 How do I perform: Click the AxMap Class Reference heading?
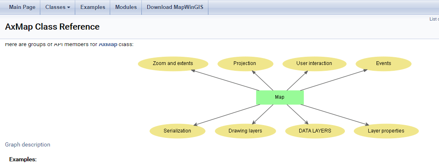pyautogui.click(x=52, y=27)
